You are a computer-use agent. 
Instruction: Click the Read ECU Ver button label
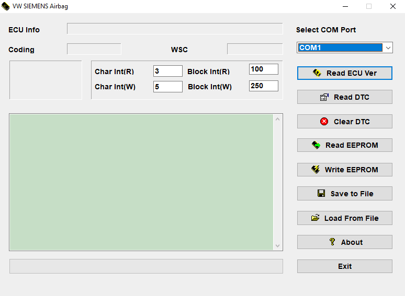click(352, 73)
